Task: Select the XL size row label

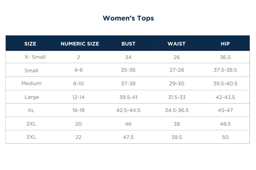Action: click(31, 110)
